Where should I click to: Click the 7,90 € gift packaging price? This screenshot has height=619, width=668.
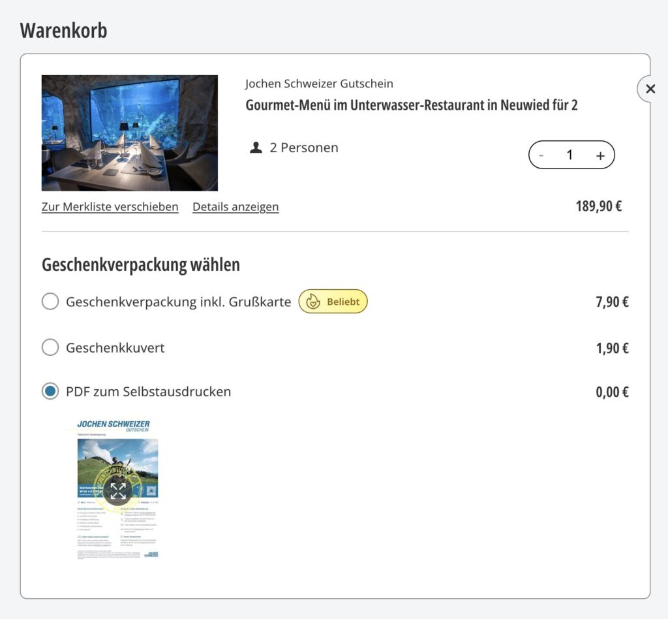click(x=612, y=302)
